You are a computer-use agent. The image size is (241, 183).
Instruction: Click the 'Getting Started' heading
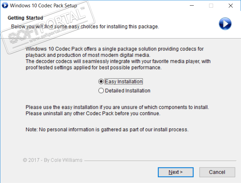[x=25, y=18]
